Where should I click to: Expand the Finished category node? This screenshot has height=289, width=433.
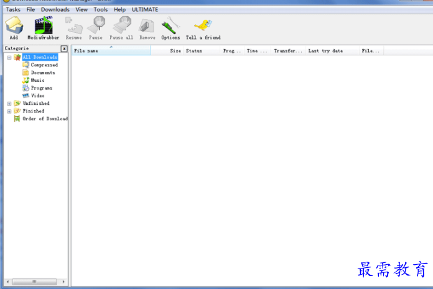pyautogui.click(x=9, y=112)
